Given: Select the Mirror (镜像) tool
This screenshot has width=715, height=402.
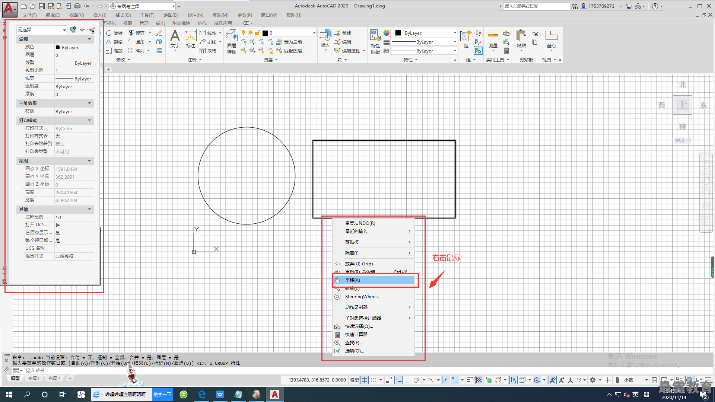Looking at the screenshot, I should pyautogui.click(x=114, y=42).
